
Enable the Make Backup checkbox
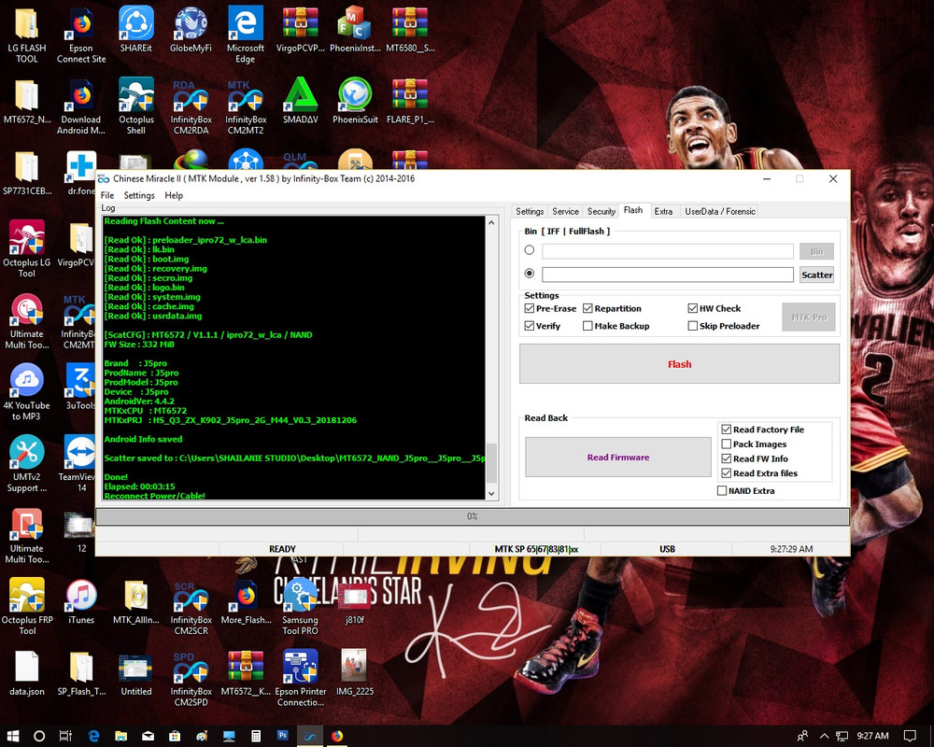click(x=587, y=325)
